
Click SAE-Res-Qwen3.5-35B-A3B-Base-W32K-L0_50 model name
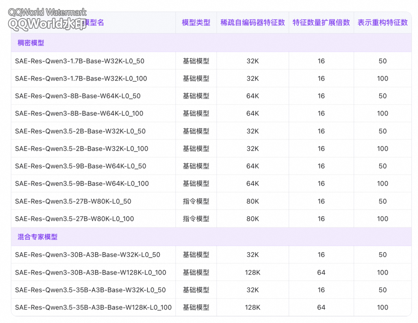point(90,290)
